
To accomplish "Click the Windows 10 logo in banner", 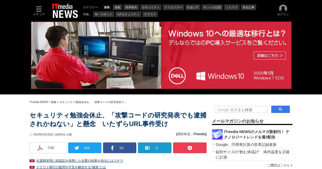I will [x=220, y=76].
